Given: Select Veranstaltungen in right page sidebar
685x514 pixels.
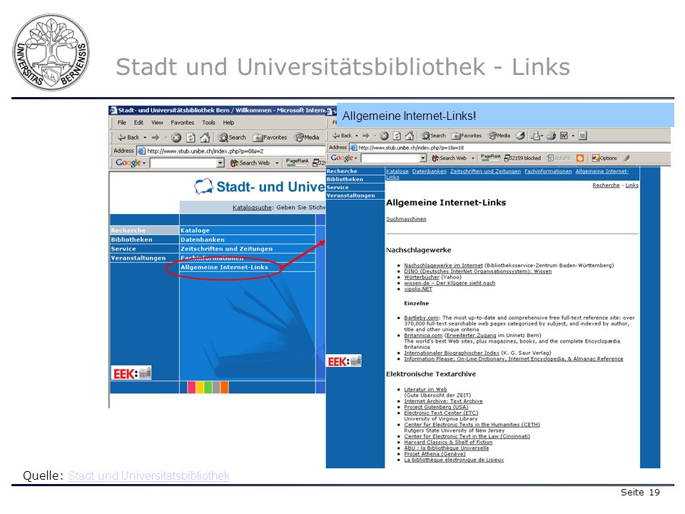Looking at the screenshot, I should coord(350,196).
